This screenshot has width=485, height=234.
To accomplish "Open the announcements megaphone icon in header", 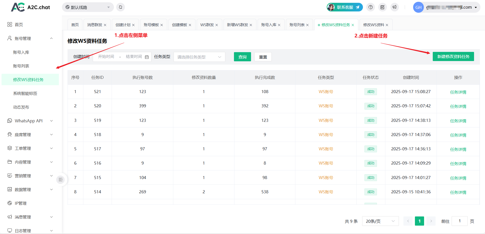I will coord(394,7).
